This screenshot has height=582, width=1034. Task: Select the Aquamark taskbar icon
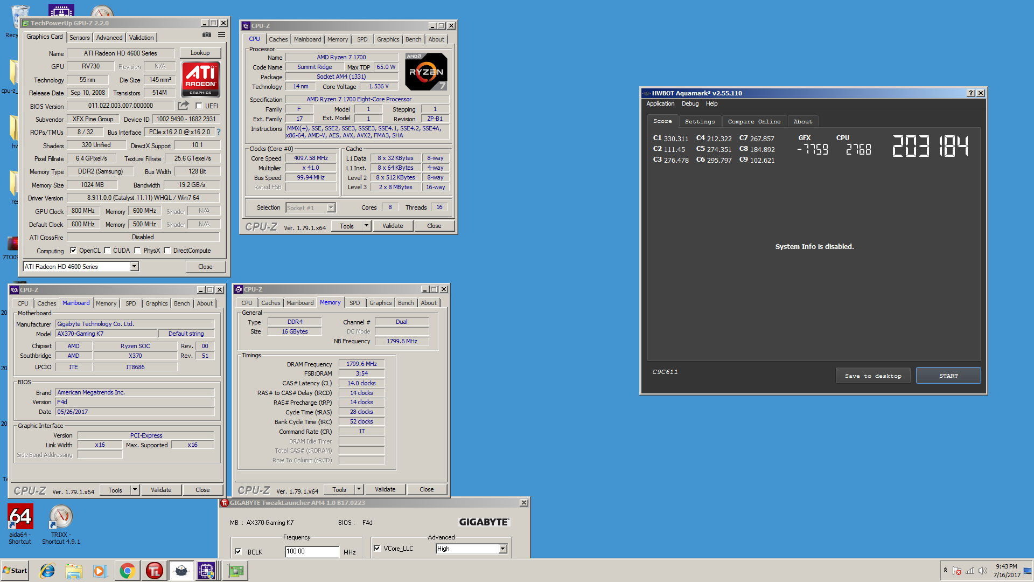point(181,571)
